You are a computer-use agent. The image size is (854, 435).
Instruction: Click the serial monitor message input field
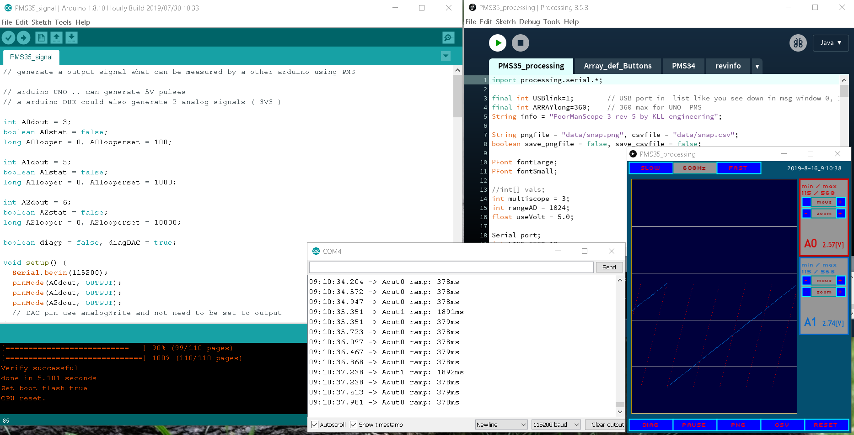point(451,267)
